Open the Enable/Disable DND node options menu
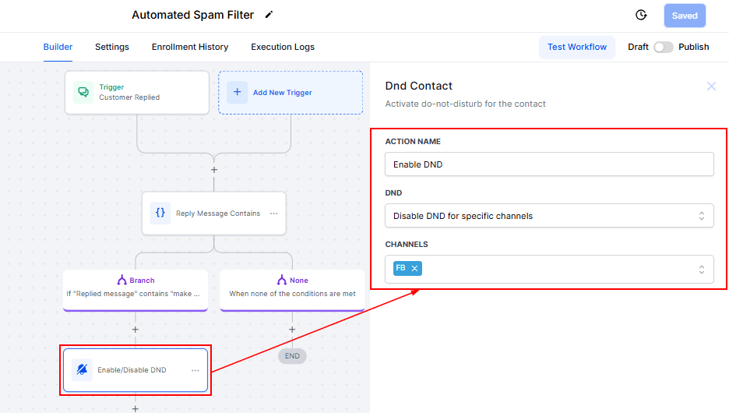 pyautogui.click(x=195, y=370)
